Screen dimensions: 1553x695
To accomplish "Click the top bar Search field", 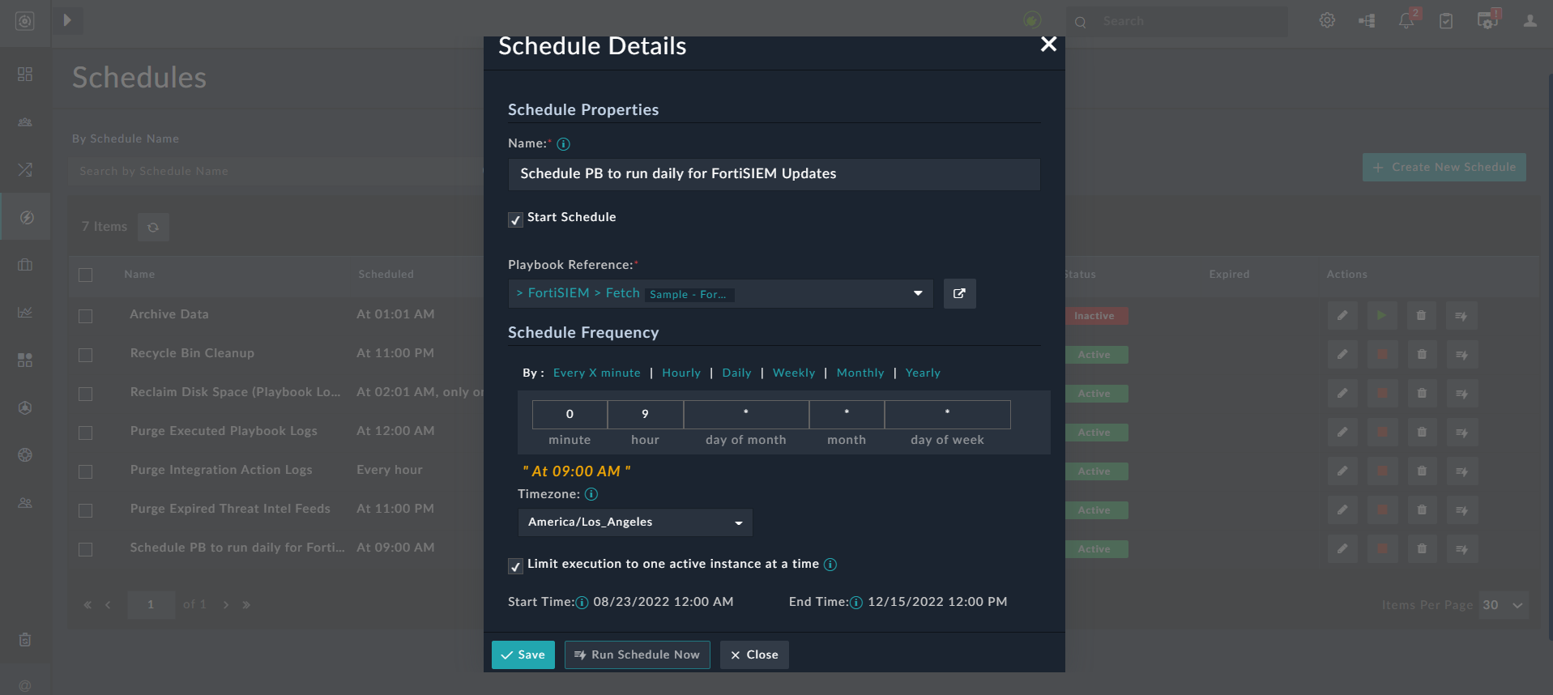I will 1176,21.
